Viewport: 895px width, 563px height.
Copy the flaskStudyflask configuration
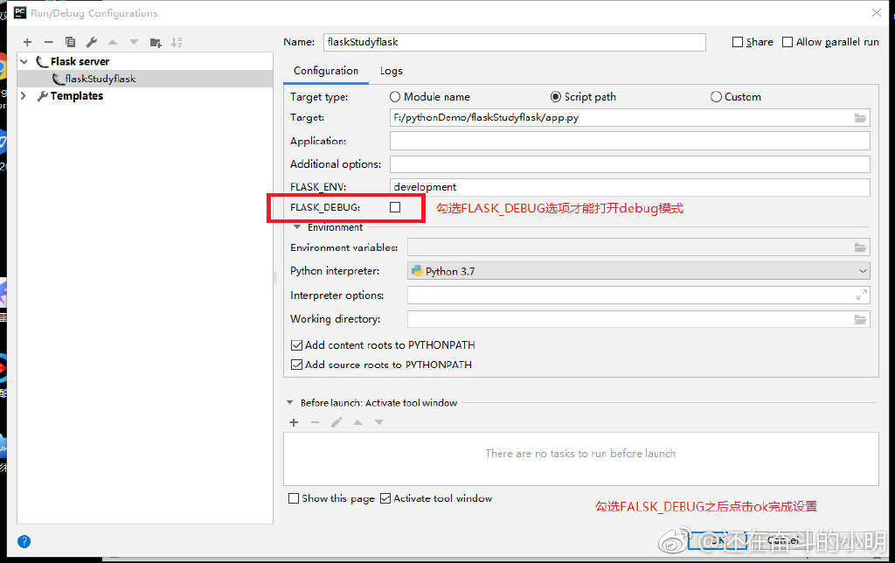coord(70,41)
